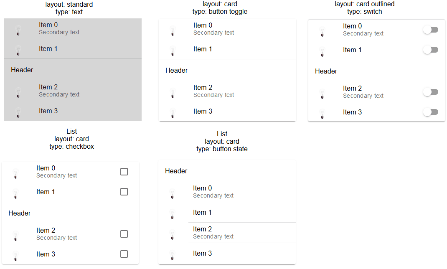Select Item 1 text in the standard text list
The width and height of the screenshot is (447, 269).
(x=48, y=49)
